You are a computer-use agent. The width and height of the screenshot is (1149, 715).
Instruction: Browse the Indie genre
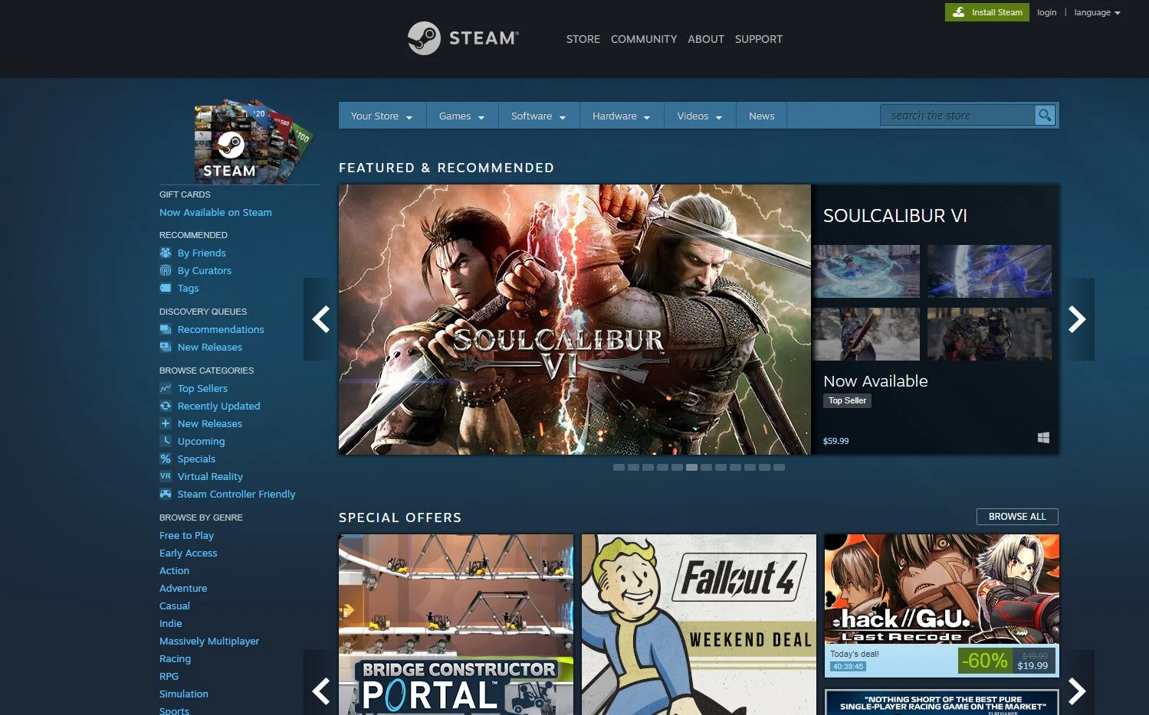click(170, 623)
